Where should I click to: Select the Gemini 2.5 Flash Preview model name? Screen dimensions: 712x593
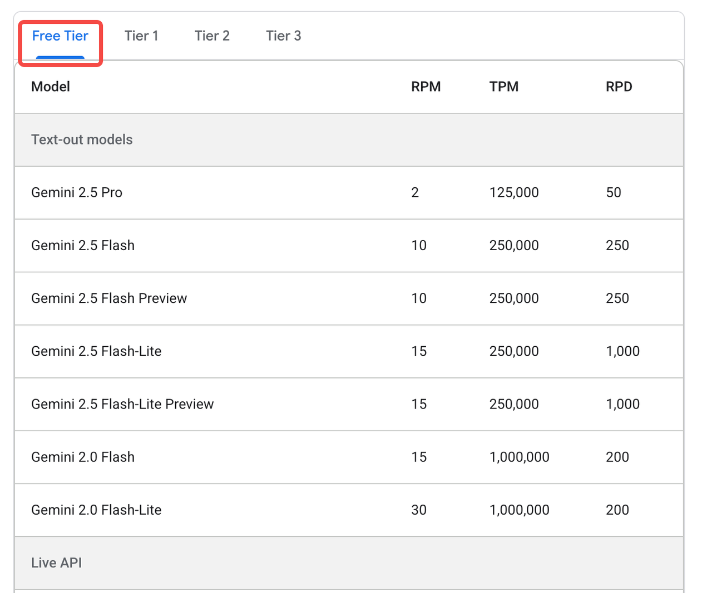(x=109, y=298)
